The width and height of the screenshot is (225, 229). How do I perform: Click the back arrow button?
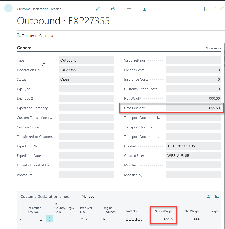tap(8, 8)
